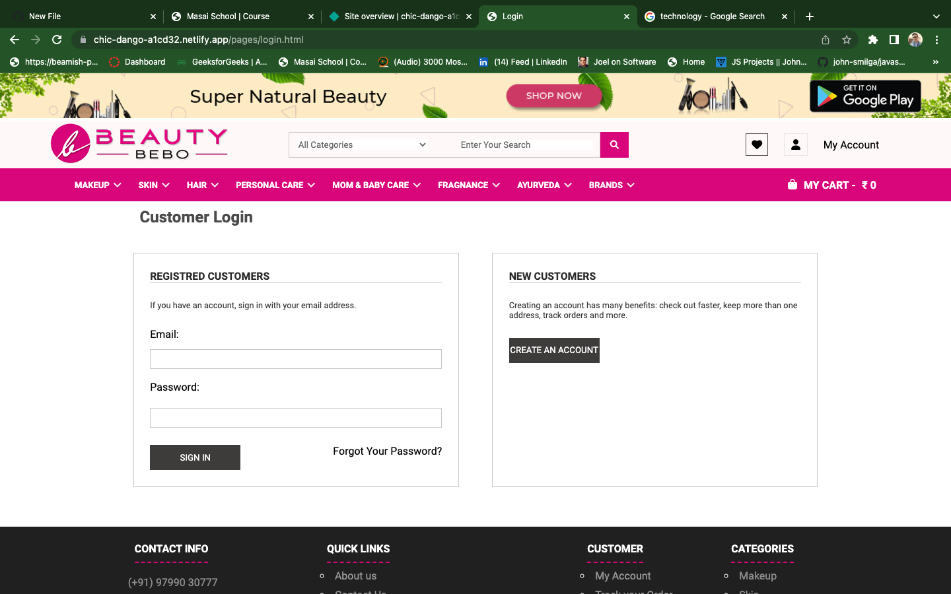Click the Email input field

tap(295, 359)
